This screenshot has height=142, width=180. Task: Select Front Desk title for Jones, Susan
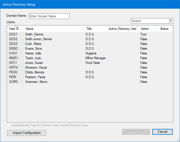[93, 63]
